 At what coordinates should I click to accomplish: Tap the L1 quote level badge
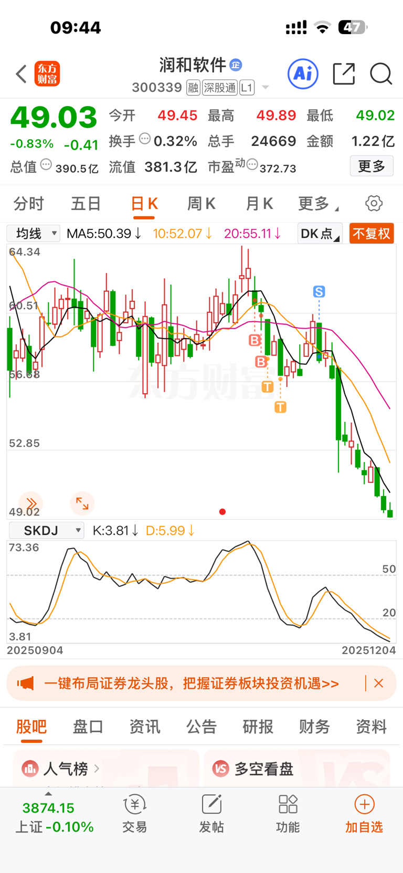(x=247, y=88)
